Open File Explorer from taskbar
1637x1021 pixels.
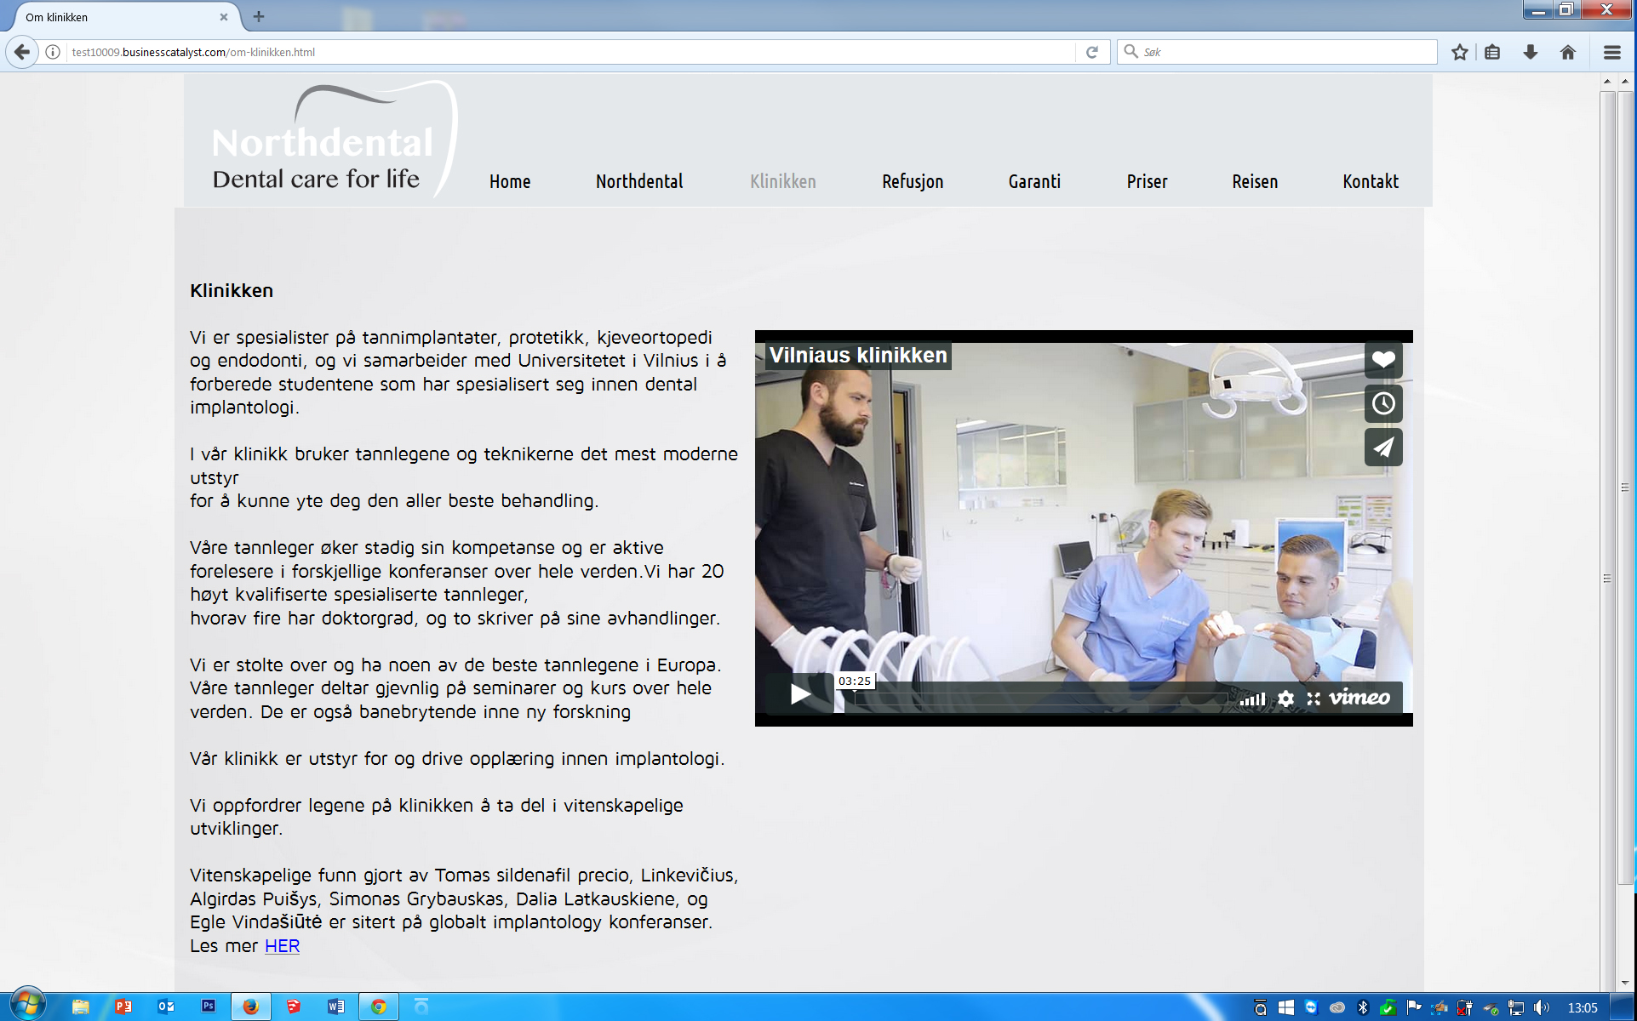tap(81, 1007)
